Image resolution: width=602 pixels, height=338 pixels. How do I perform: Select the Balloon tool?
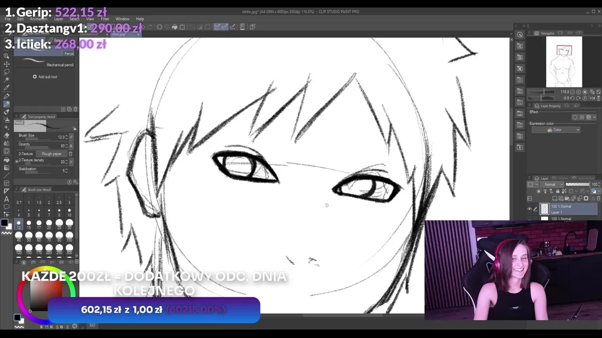(x=7, y=207)
